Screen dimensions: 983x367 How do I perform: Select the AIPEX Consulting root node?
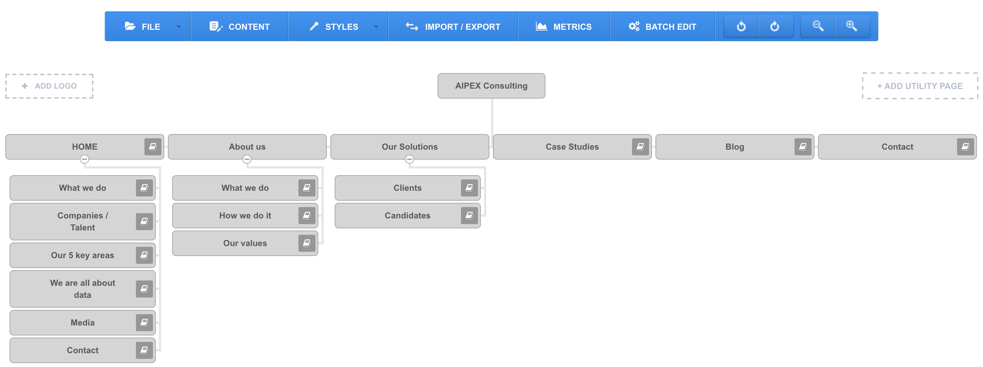[491, 86]
